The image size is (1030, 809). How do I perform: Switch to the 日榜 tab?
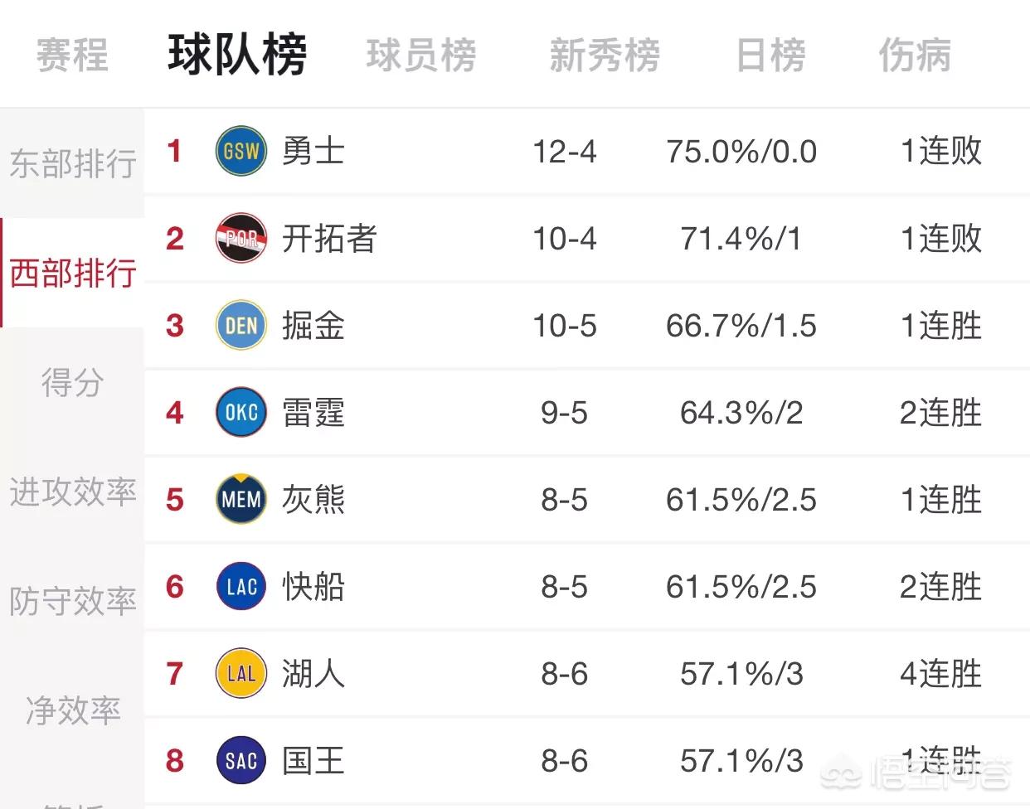(770, 56)
